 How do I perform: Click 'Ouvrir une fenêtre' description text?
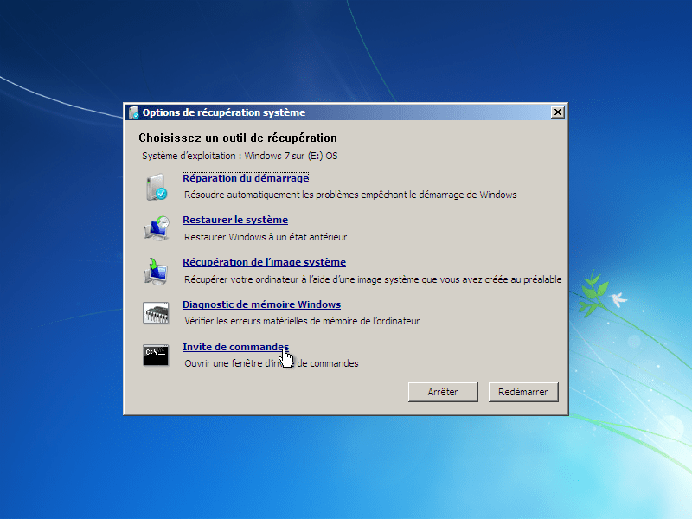272,363
